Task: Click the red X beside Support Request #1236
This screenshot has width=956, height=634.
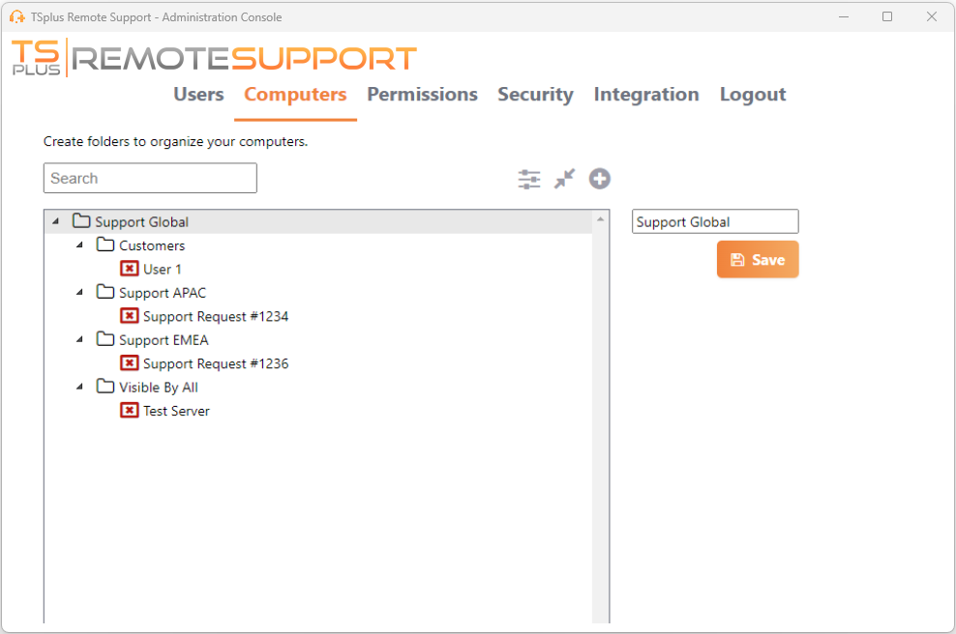Action: [x=130, y=363]
